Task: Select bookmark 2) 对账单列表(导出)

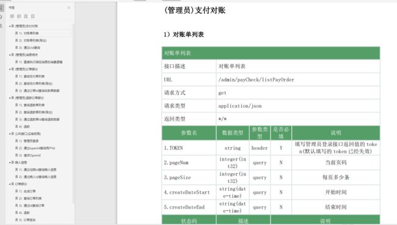Action: [31, 40]
